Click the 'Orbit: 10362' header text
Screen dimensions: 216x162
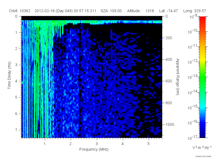(x=19, y=11)
